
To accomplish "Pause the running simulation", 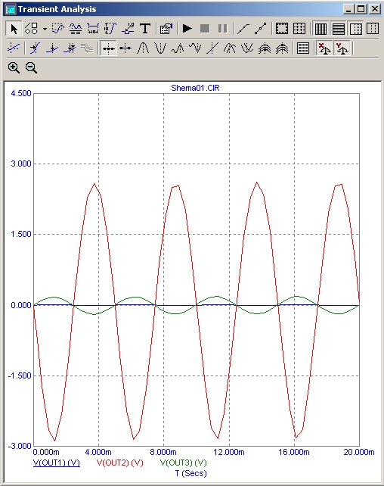I will tap(222, 29).
